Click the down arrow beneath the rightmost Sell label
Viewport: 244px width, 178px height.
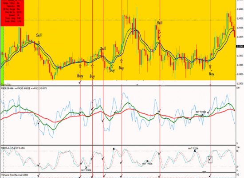pyautogui.click(x=160, y=32)
